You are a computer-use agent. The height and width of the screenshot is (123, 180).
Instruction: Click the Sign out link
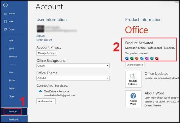41,36
